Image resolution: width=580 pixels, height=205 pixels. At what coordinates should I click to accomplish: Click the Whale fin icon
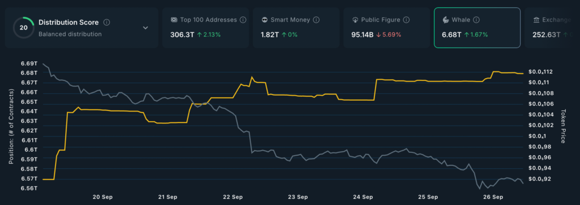pos(446,20)
